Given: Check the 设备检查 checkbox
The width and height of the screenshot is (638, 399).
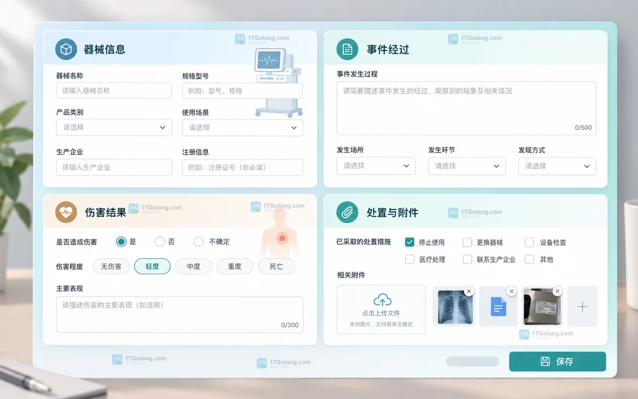Looking at the screenshot, I should click(x=529, y=243).
